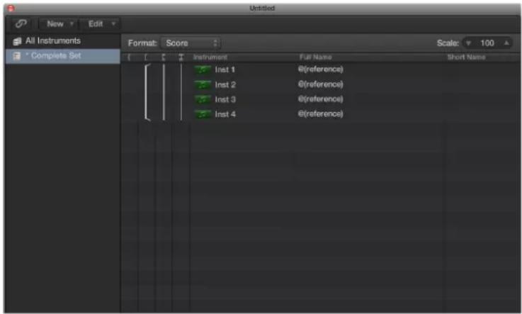
Task: Click the All Instruments stack icon
Action: [17, 41]
